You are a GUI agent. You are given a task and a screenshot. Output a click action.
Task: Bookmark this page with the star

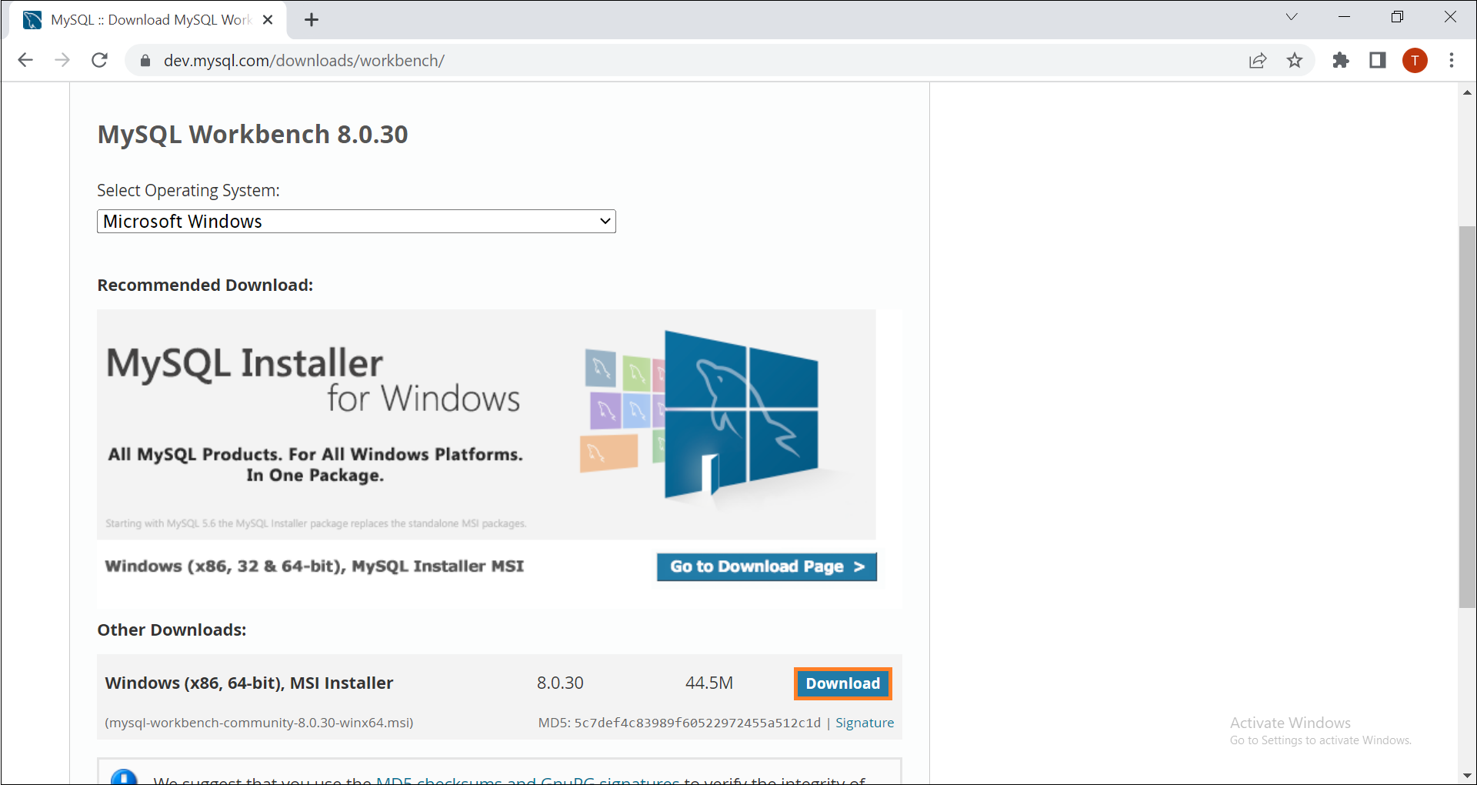[x=1295, y=60]
